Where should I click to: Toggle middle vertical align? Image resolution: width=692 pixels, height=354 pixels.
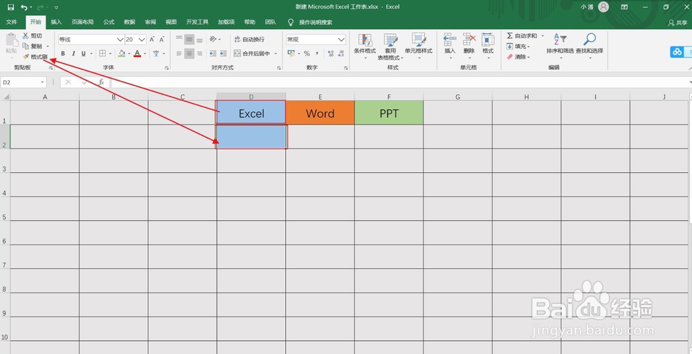(189, 39)
